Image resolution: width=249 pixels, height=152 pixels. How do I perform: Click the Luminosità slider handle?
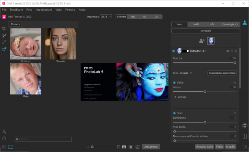point(205,122)
